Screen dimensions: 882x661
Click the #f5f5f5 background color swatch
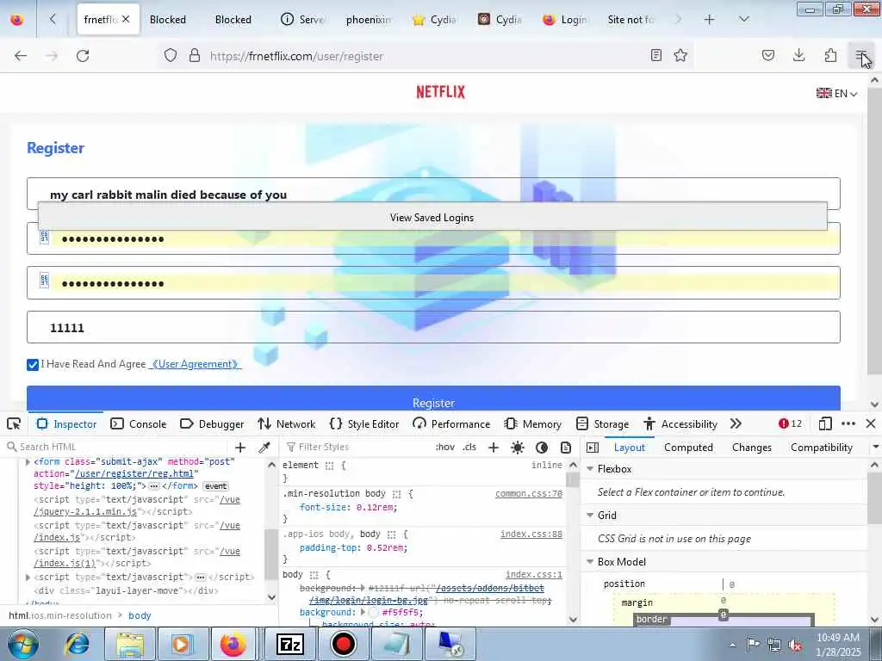[374, 613]
